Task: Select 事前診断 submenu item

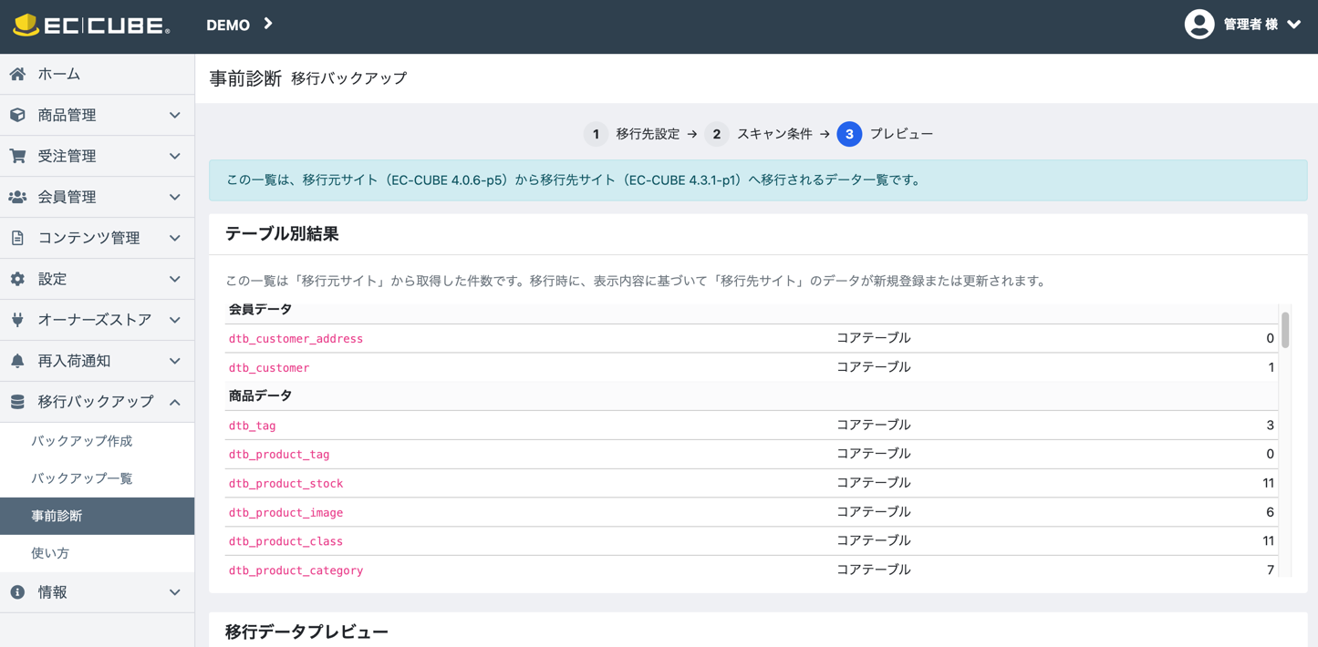Action: 97,516
